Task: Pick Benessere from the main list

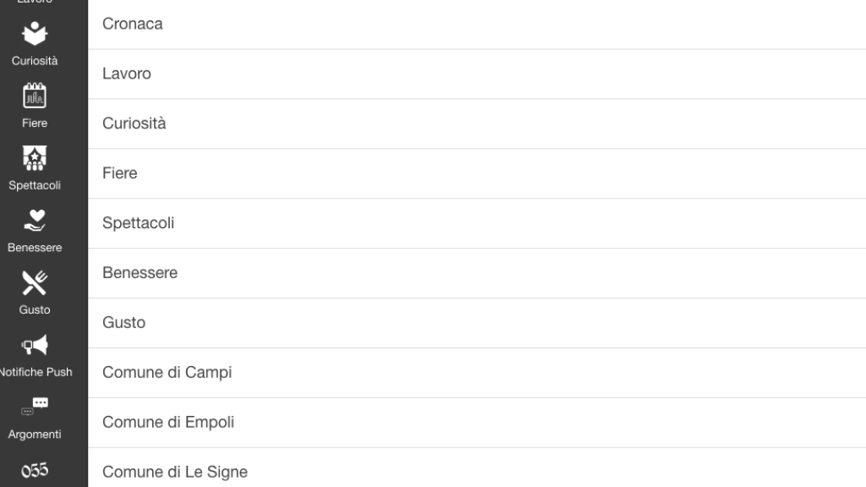Action: tap(477, 273)
